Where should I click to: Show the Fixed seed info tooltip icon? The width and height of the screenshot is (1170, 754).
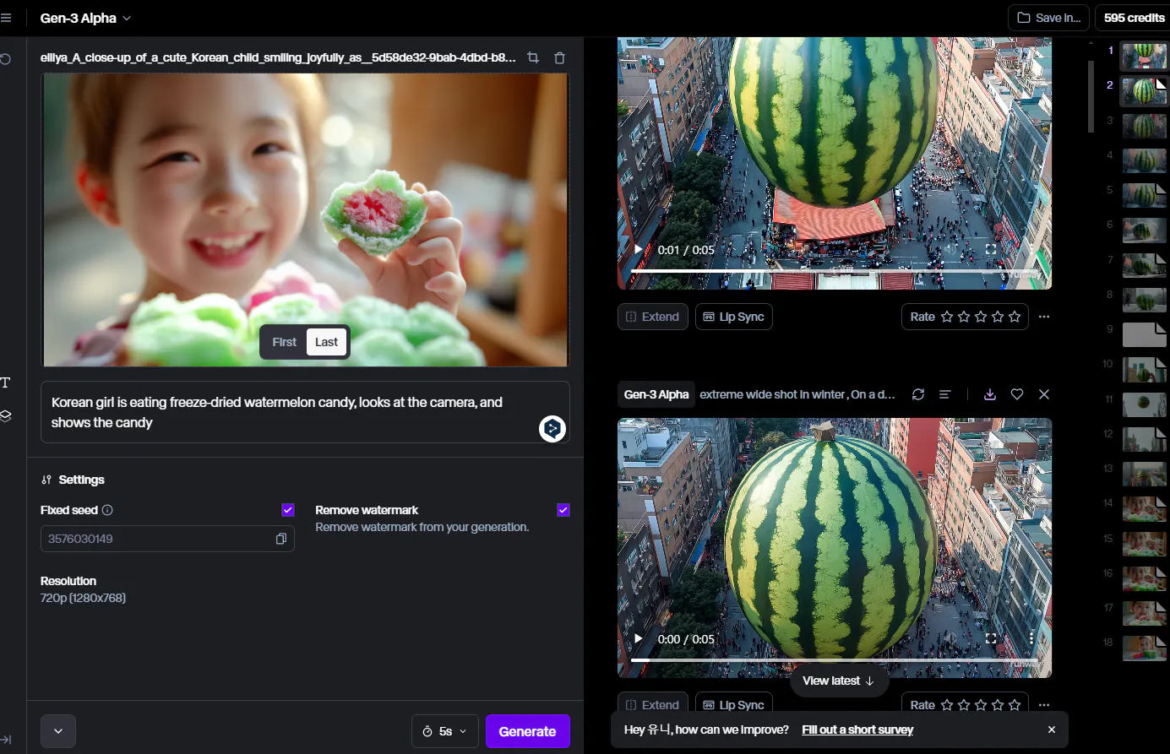pyautogui.click(x=107, y=510)
